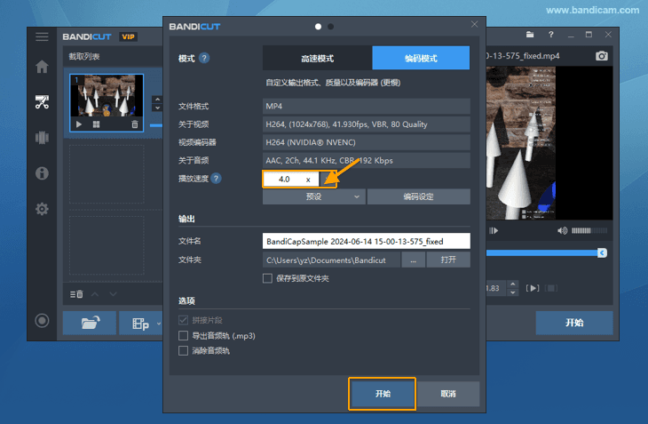Click the playback speed help question mark
The width and height of the screenshot is (648, 424).
coord(216,179)
